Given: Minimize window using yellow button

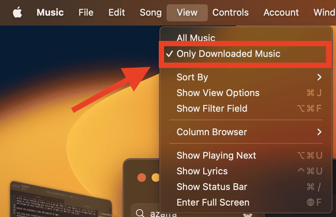Looking at the screenshot, I should pyautogui.click(x=156, y=177).
